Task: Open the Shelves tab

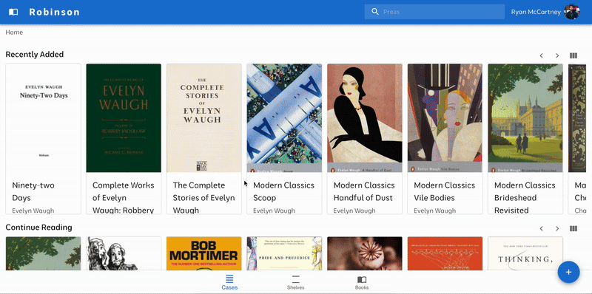Action: click(x=295, y=282)
